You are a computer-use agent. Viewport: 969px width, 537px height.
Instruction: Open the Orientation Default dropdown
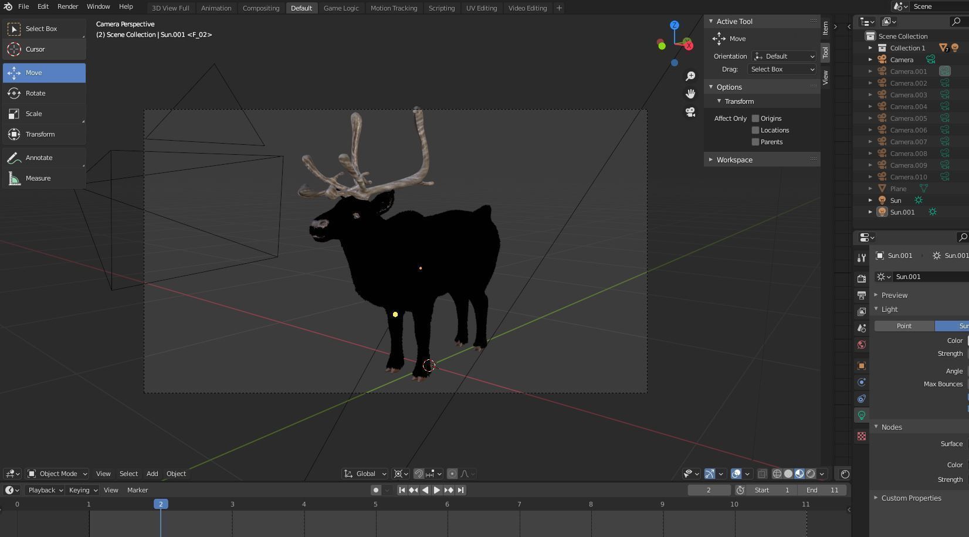(784, 56)
